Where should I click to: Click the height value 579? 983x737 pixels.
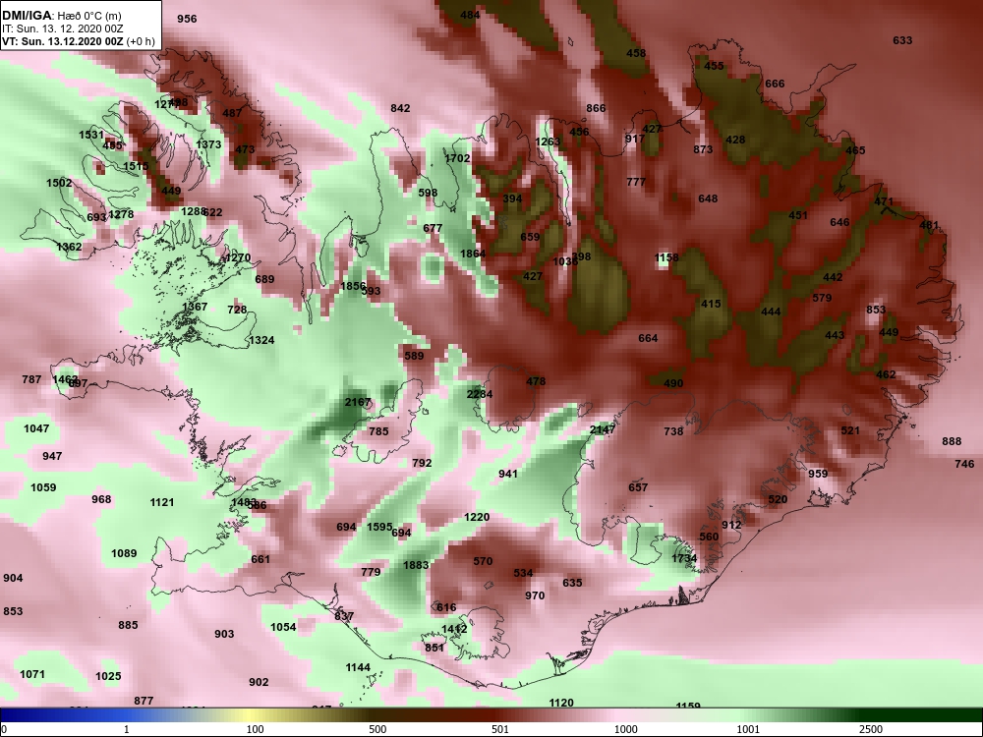(x=822, y=298)
